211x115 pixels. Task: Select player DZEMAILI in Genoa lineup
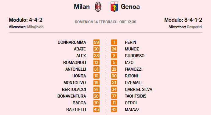click(x=134, y=83)
